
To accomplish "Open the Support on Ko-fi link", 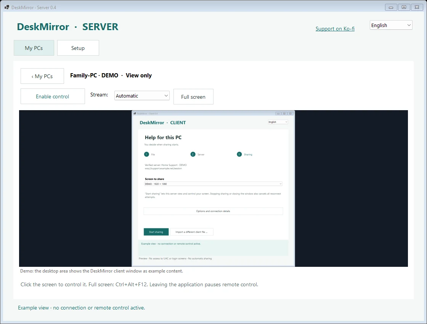I will (335, 29).
